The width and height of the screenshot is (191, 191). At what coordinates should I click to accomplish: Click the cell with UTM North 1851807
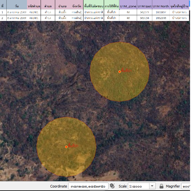161,12
